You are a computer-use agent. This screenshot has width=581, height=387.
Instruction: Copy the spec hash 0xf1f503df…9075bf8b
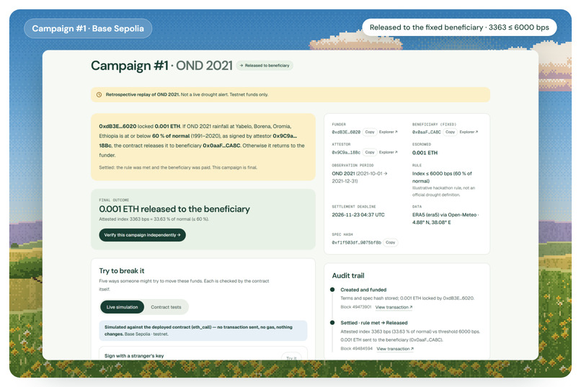390,243
